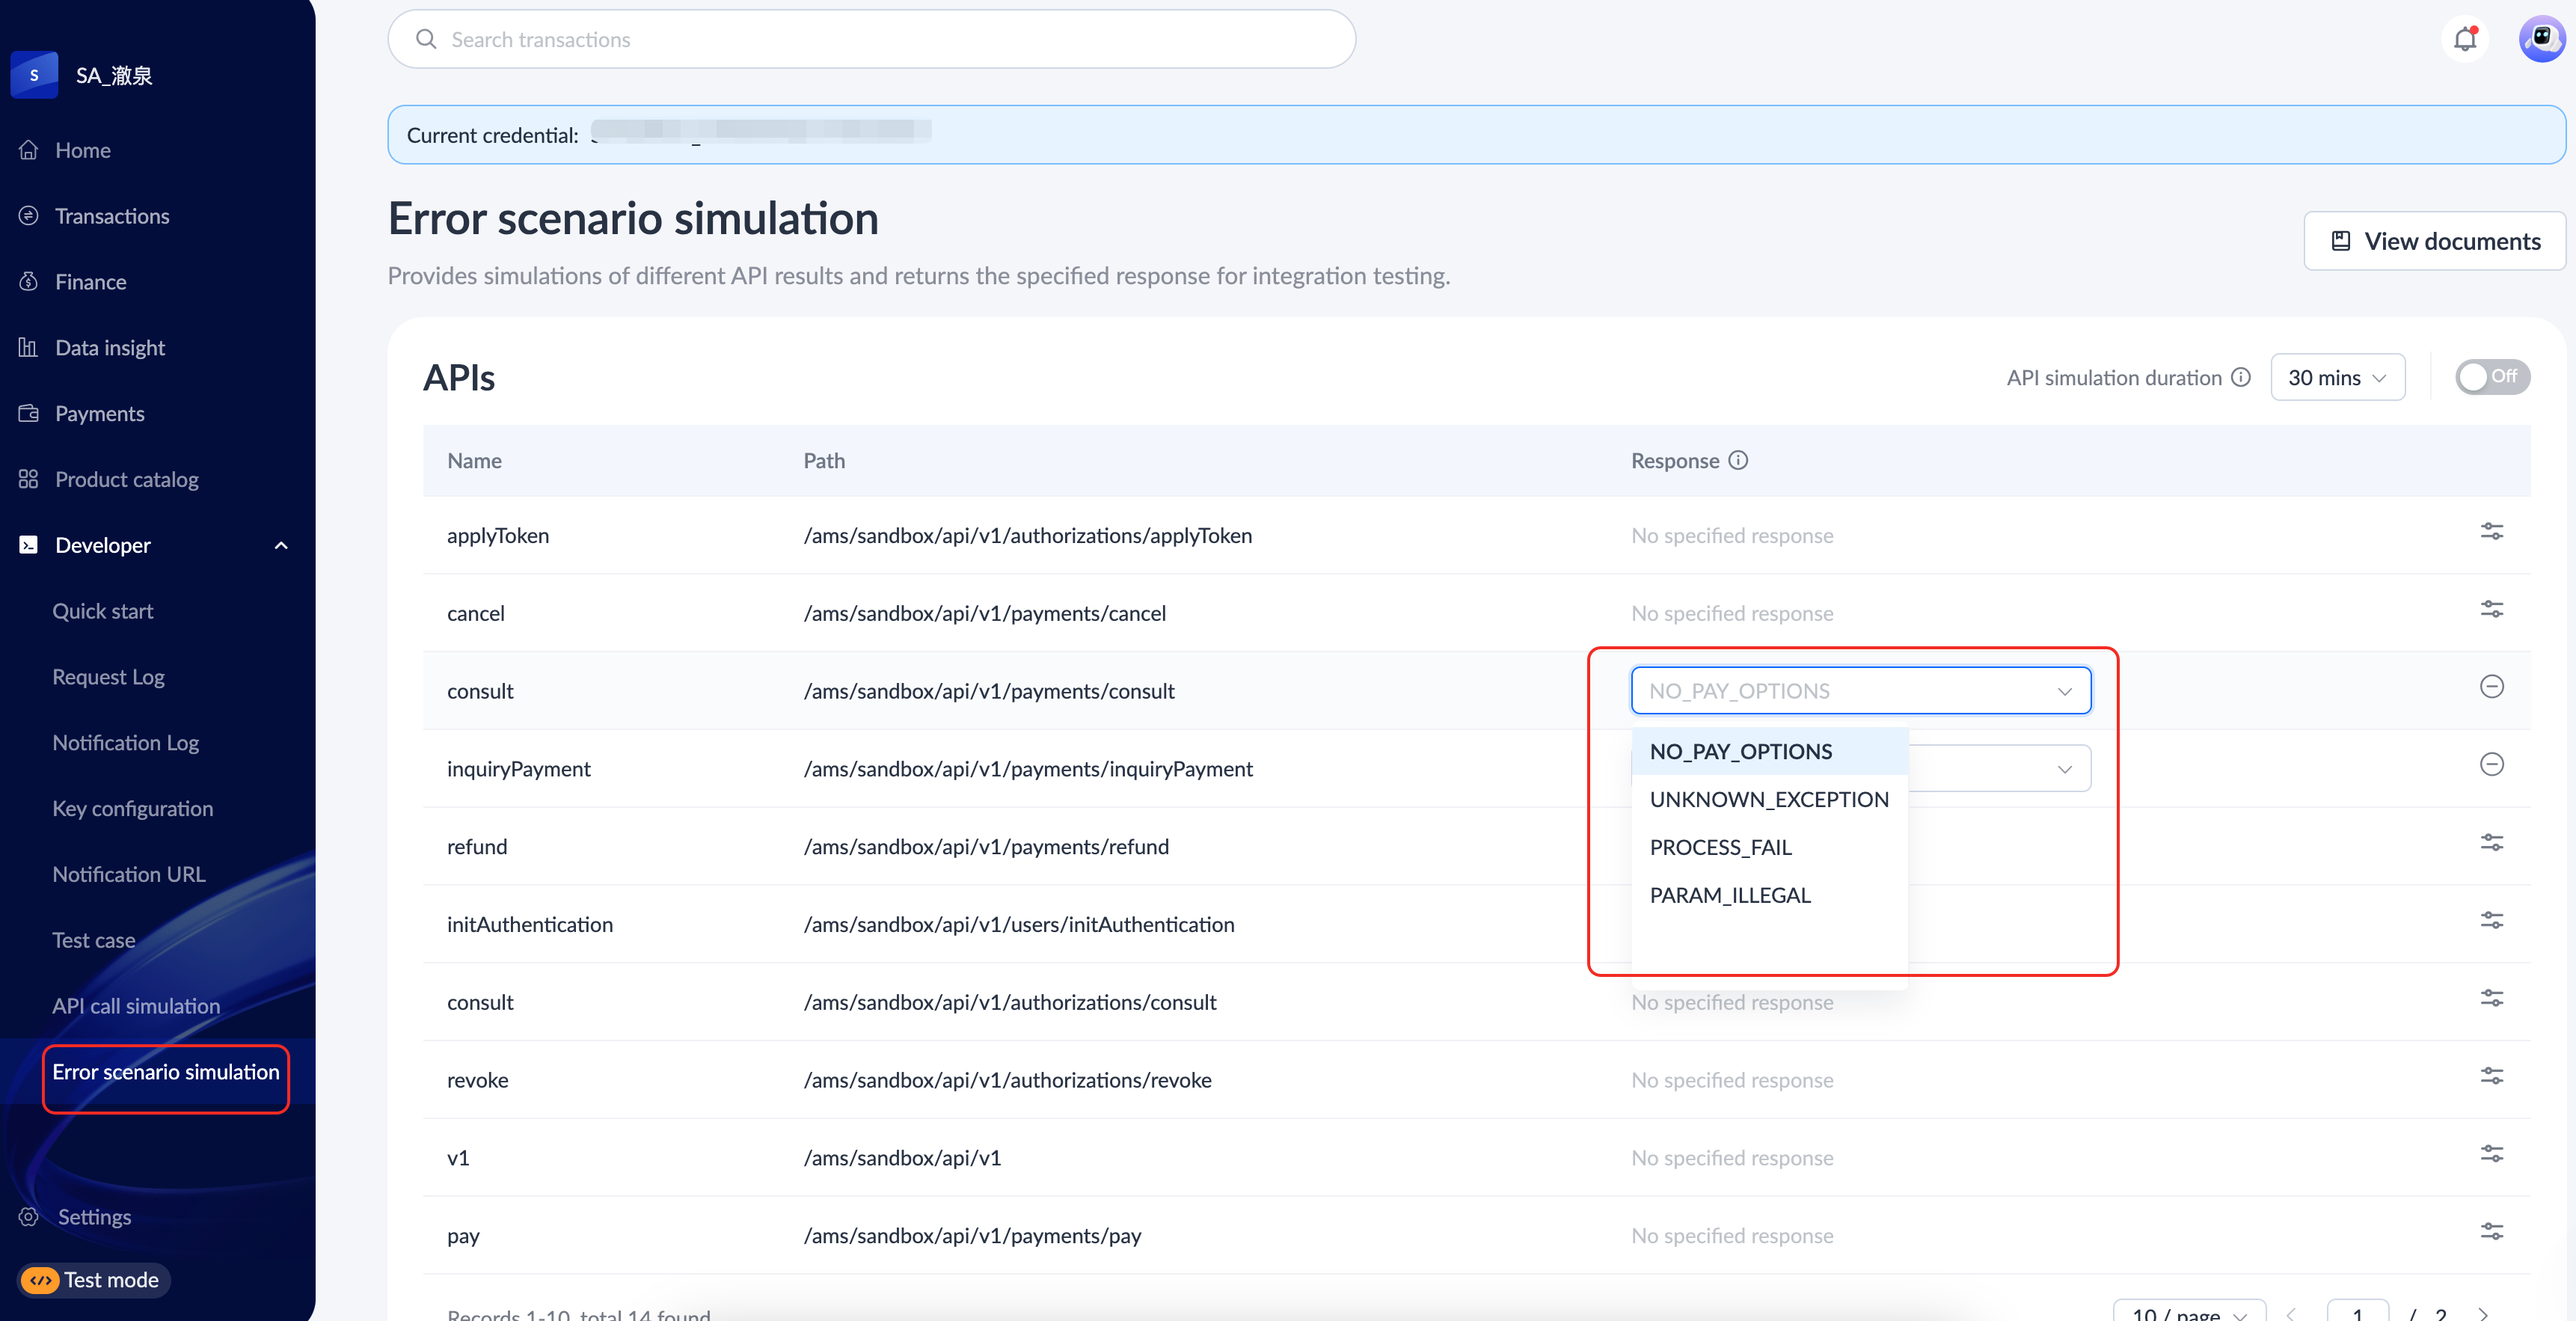Click the Search transactions field
Screen dimensions: 2576x1321
870,39
